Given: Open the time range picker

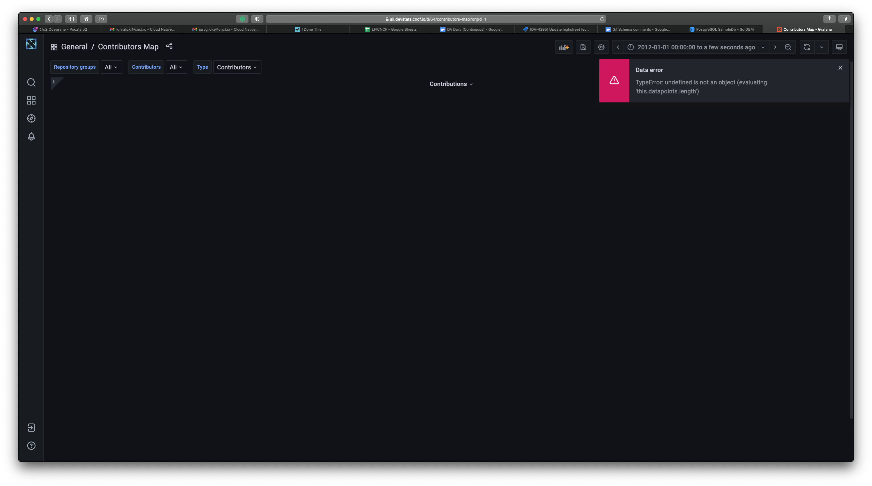Looking at the screenshot, I should click(696, 47).
